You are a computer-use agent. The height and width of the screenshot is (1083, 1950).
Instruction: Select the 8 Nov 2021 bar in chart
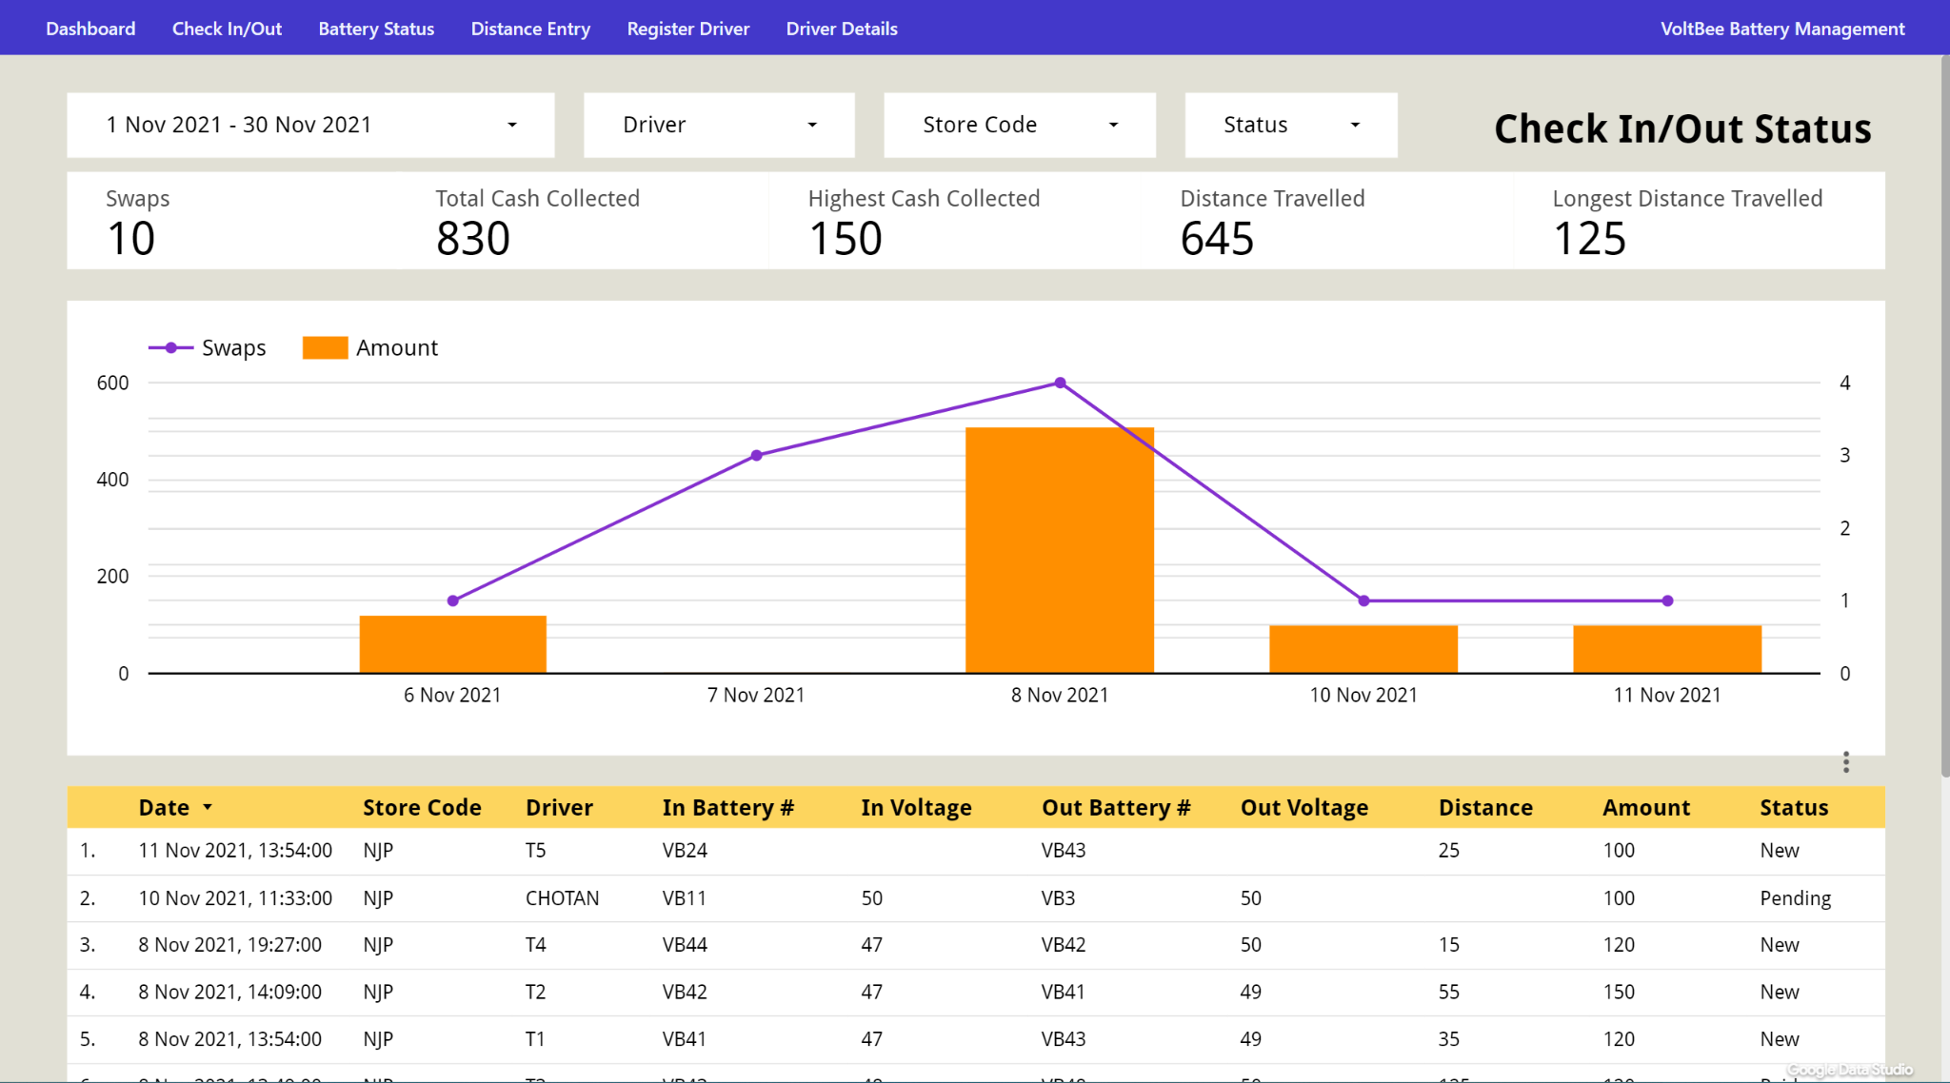pos(1059,552)
